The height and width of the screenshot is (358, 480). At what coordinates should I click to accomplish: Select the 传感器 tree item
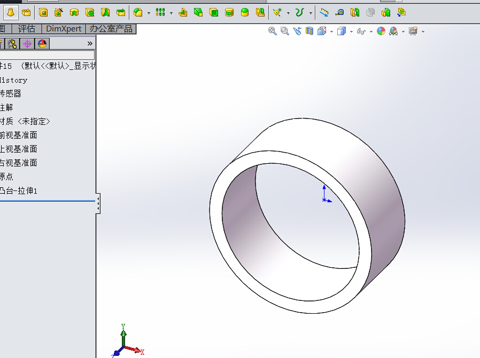[10, 93]
